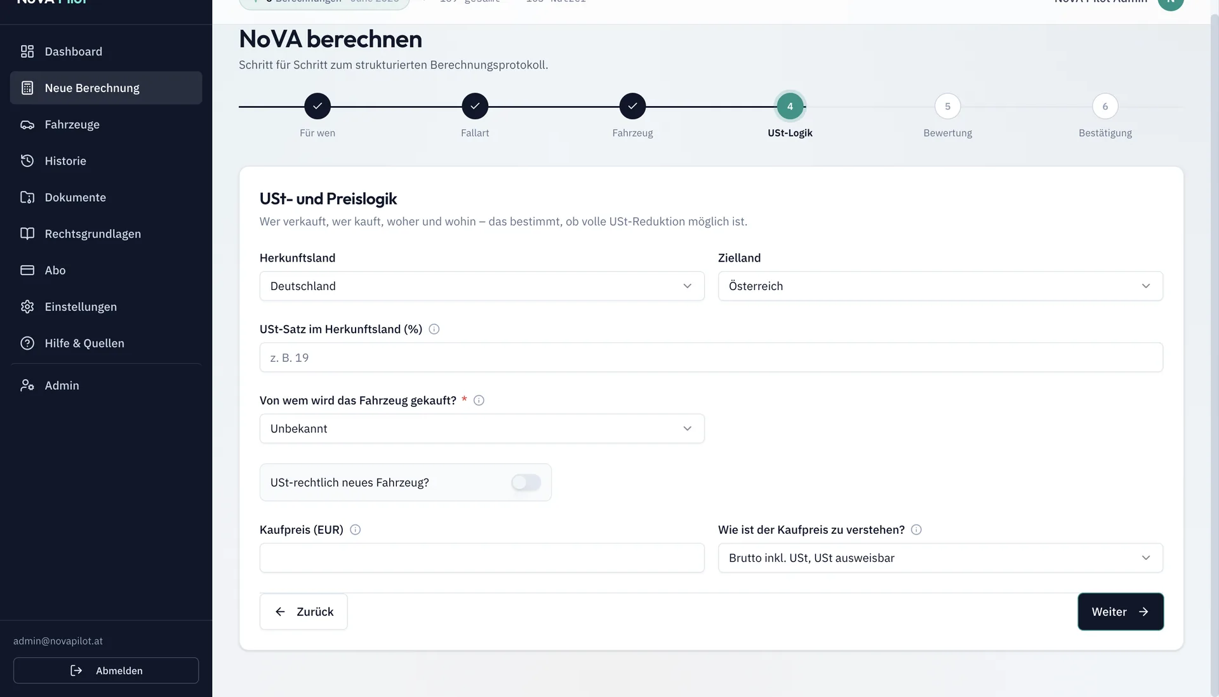Open Dokumente in the sidebar
Image resolution: width=1219 pixels, height=697 pixels.
coord(106,197)
